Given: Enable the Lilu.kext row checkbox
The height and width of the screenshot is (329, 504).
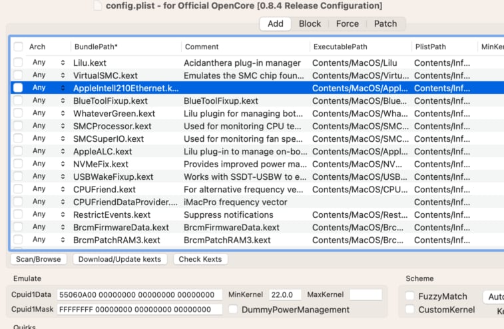Looking at the screenshot, I should pyautogui.click(x=19, y=63).
